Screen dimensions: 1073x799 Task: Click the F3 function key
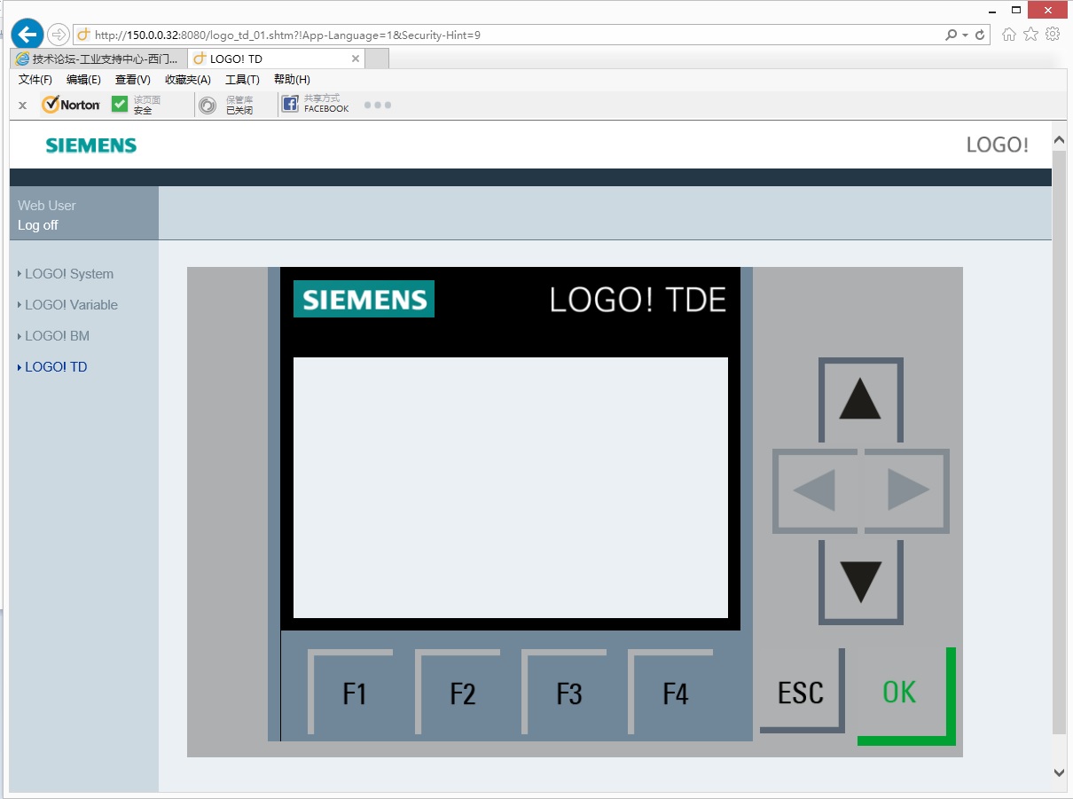(564, 692)
